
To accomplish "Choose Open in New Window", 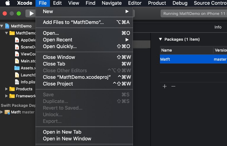I will pos(67,139).
